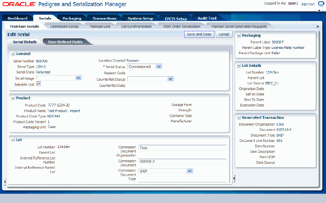This screenshot has height=203, width=326.
Task: Switch to User Defined Fields tab
Action: (65, 42)
